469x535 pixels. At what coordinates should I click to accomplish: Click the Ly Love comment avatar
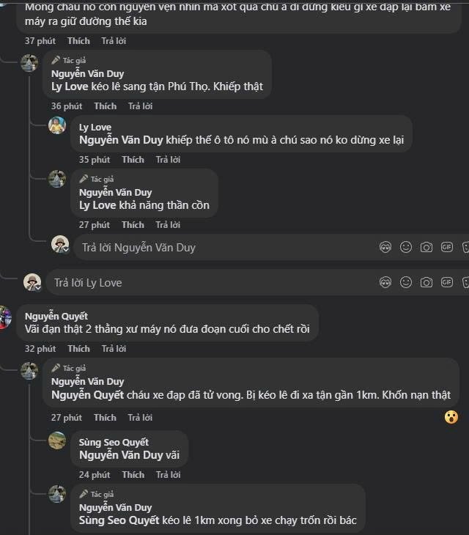tap(57, 125)
